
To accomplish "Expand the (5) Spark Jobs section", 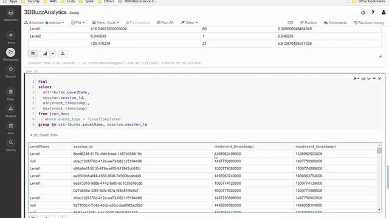I will 44,135.
